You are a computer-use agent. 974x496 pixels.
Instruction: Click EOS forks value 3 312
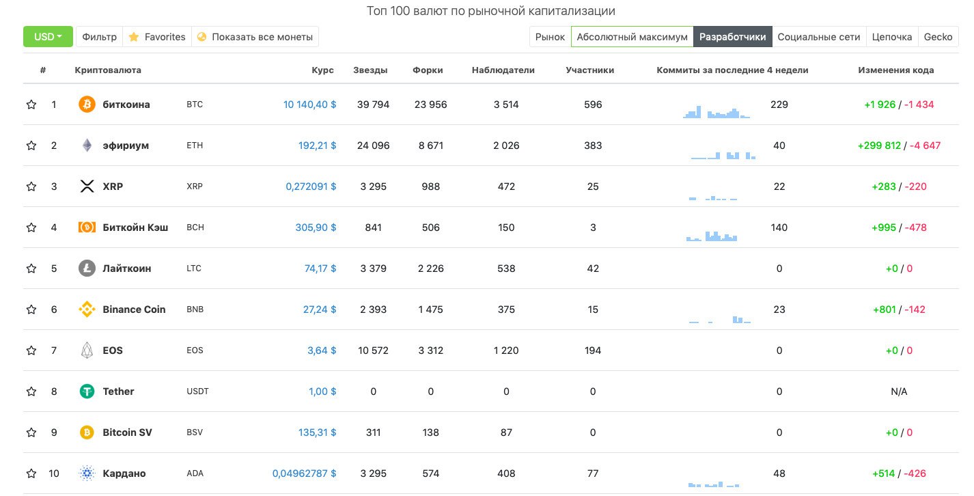pos(431,350)
